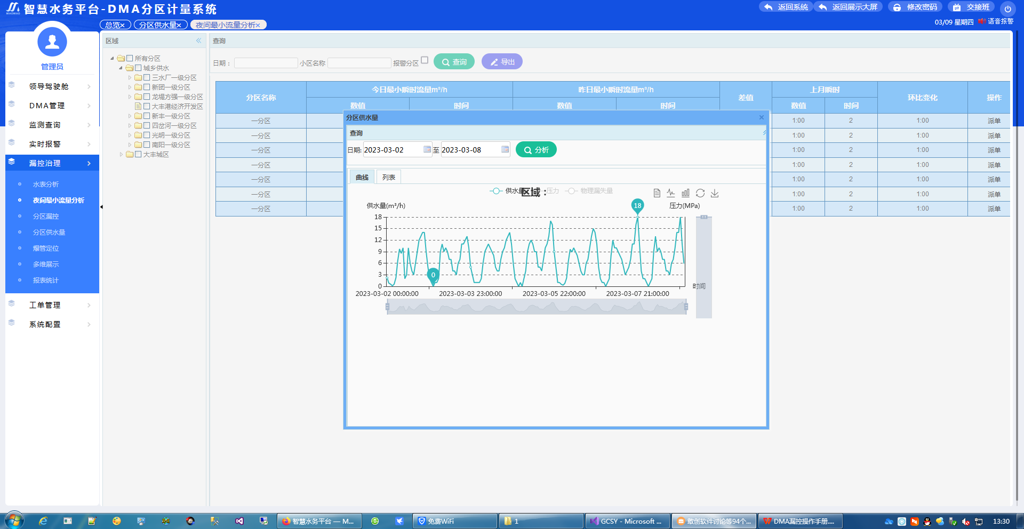The width and height of the screenshot is (1024, 529).
Task: Open end date calendar picker icon
Action: pos(505,150)
